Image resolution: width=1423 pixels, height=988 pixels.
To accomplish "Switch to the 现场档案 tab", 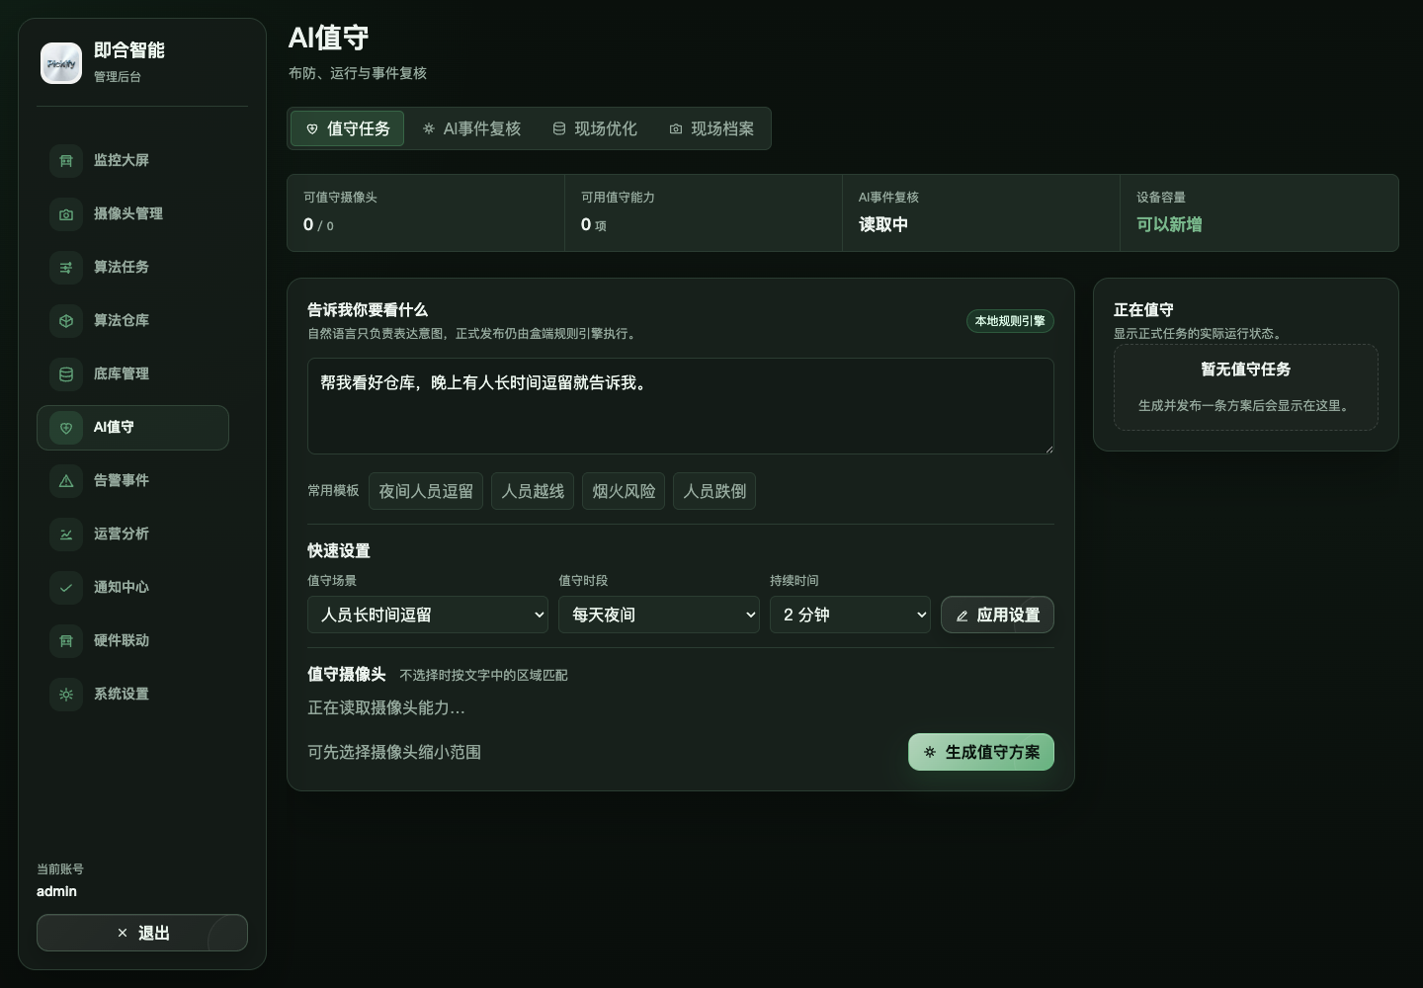I will [711, 128].
